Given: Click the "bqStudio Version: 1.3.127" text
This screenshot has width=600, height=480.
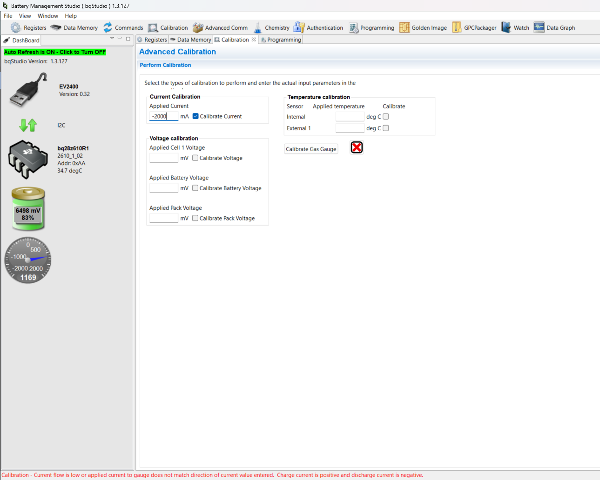Looking at the screenshot, I should coord(36,61).
